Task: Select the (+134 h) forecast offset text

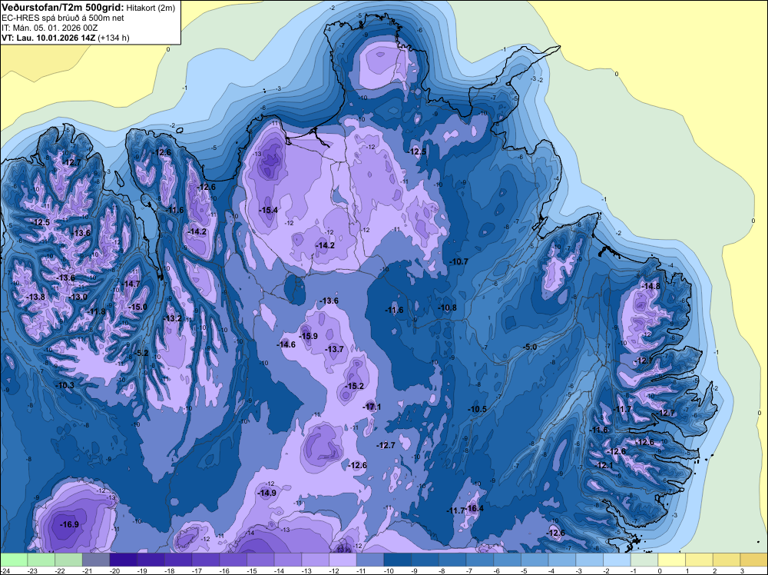Action: tap(114, 38)
